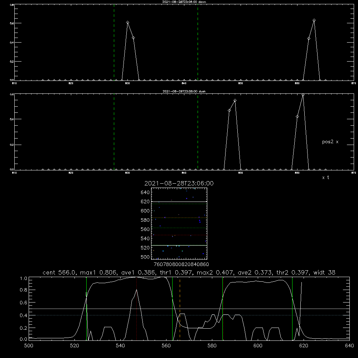
Task: Click bottom plot x-axis label 500
Action: click(x=29, y=346)
